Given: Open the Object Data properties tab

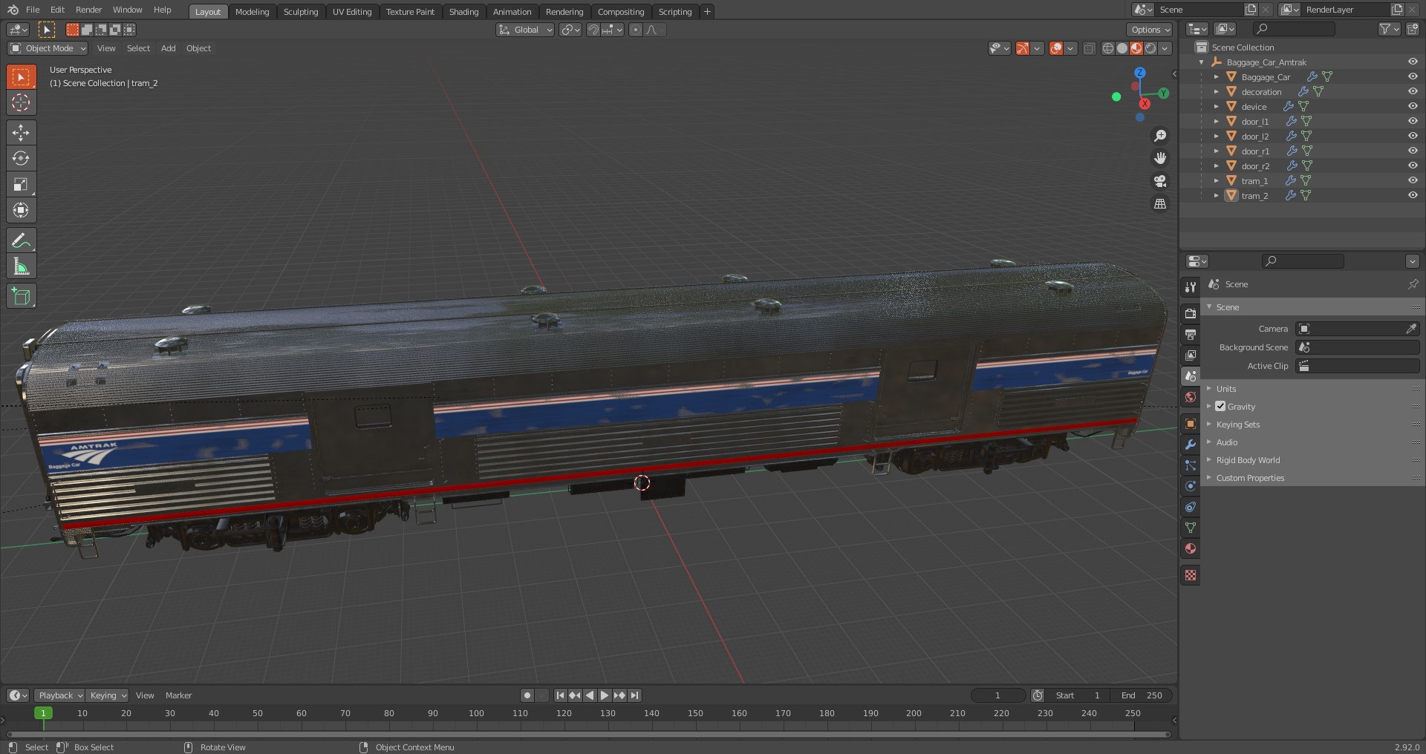Looking at the screenshot, I should [x=1191, y=528].
